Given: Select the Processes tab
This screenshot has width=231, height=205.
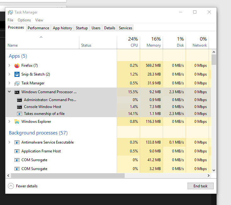Looking at the screenshot, I should (x=16, y=28).
